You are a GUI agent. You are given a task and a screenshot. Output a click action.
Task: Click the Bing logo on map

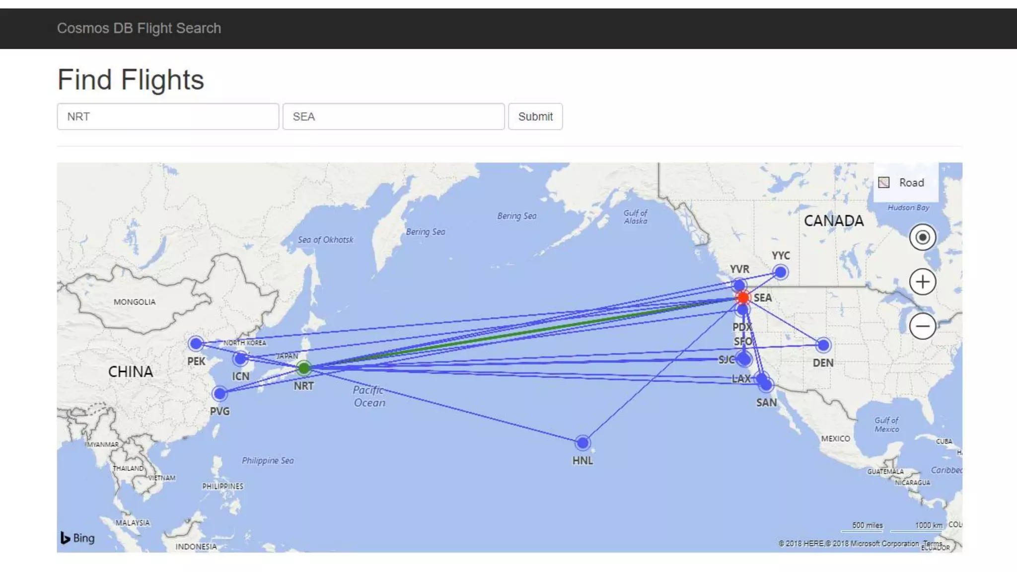pos(77,538)
